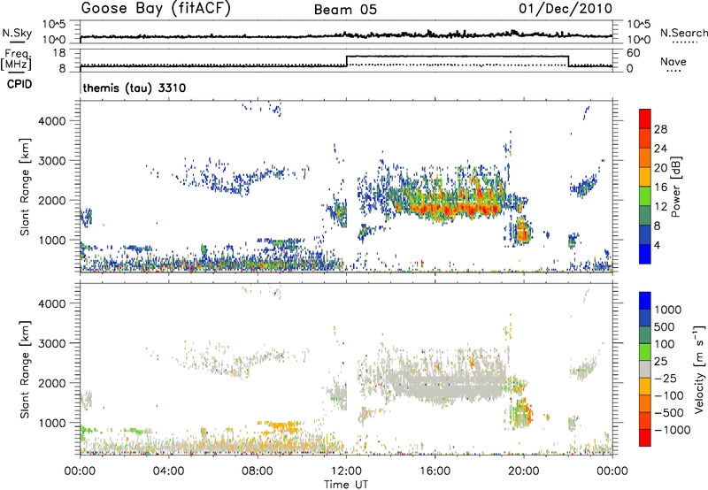Click the "−1000" label on Velocity colorbar
This screenshot has height=490, width=708.
672,430
